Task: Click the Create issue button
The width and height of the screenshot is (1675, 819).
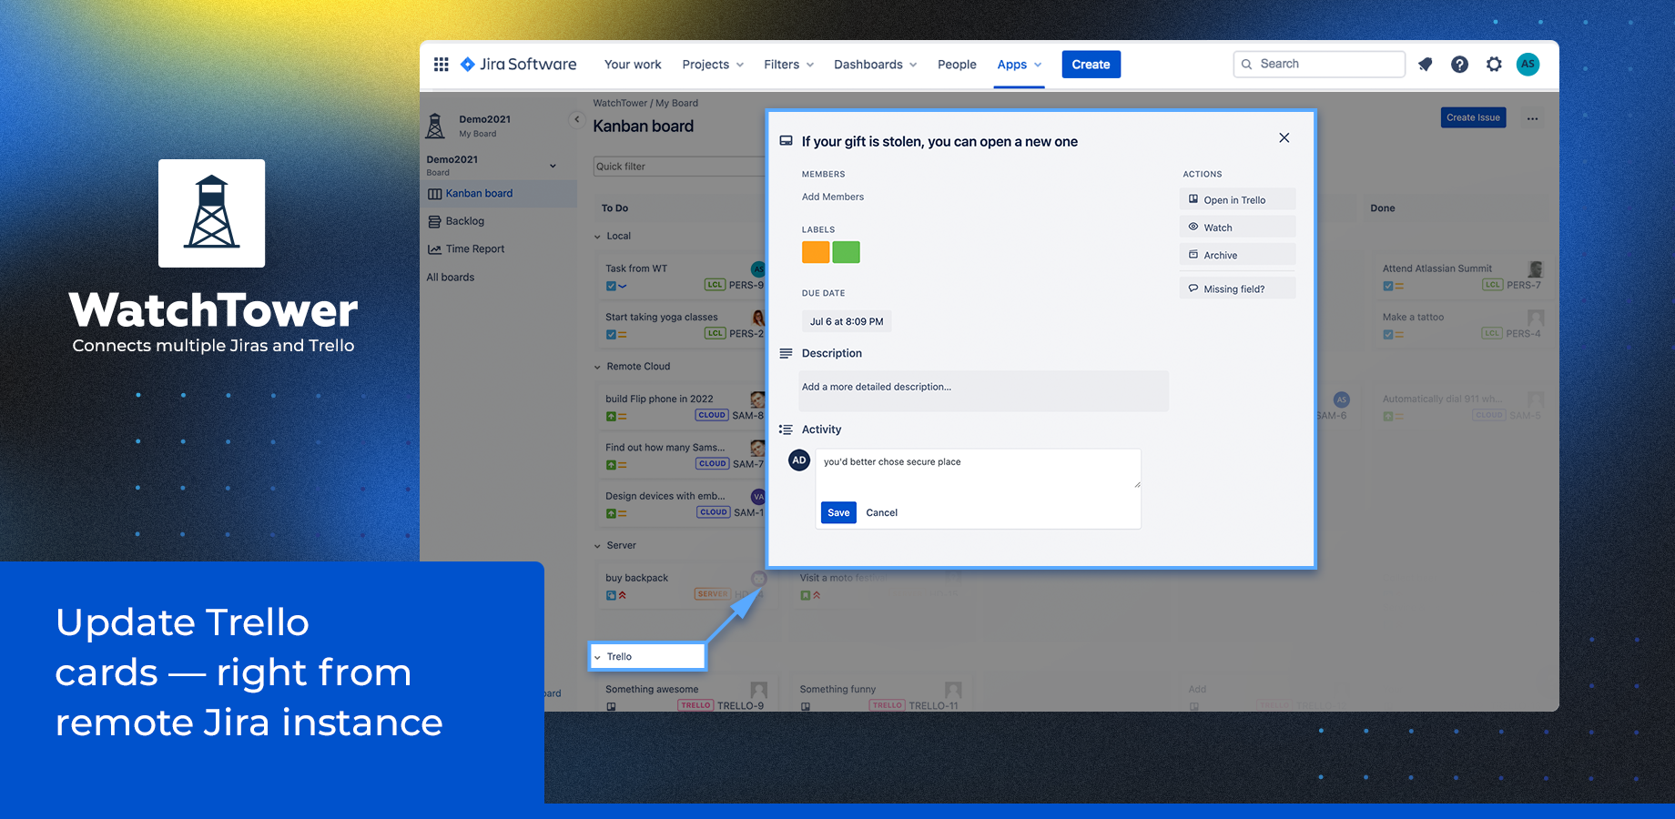Action: point(1473,117)
